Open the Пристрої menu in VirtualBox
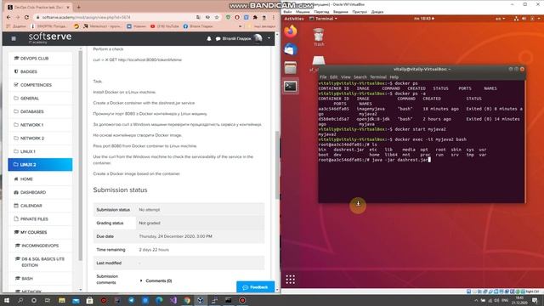 [x=360, y=12]
